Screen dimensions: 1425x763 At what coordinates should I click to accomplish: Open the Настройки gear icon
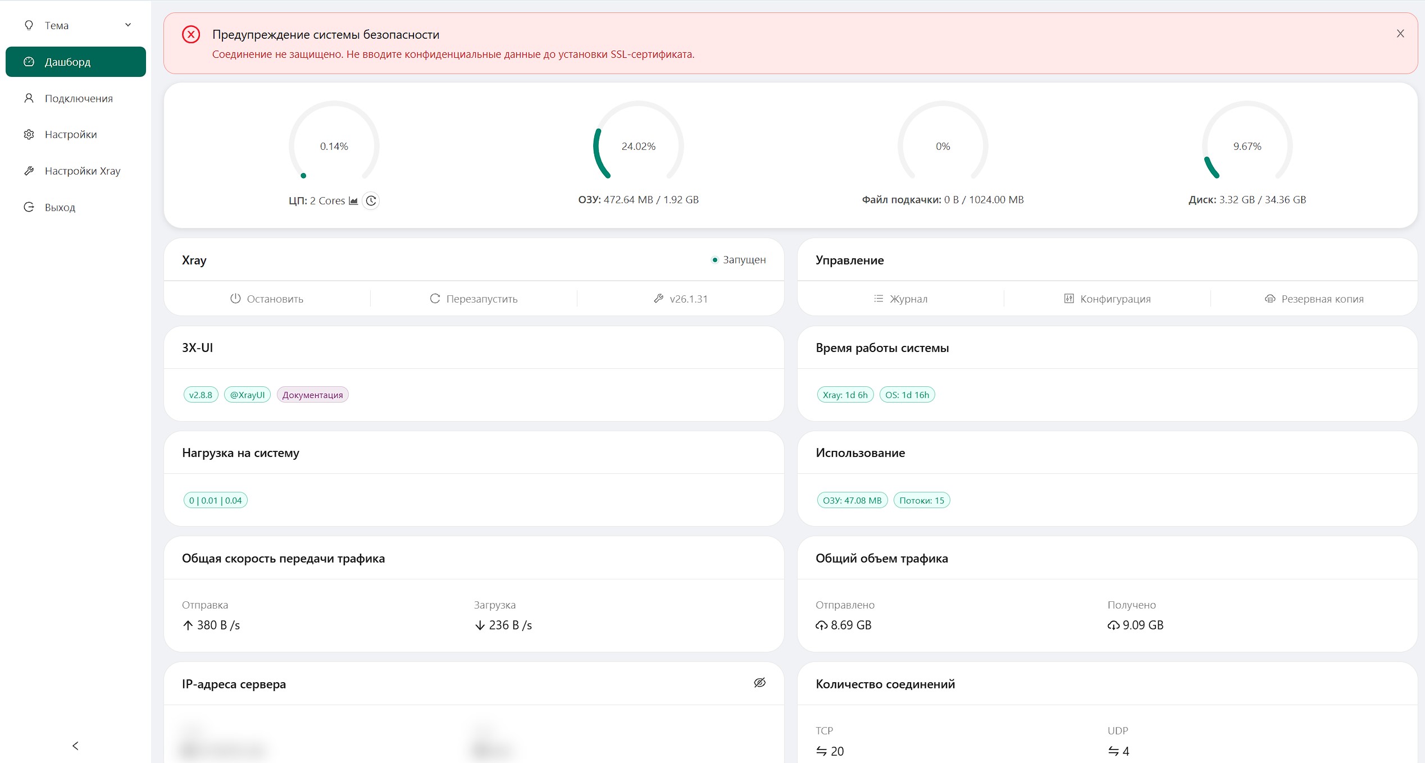[29, 134]
